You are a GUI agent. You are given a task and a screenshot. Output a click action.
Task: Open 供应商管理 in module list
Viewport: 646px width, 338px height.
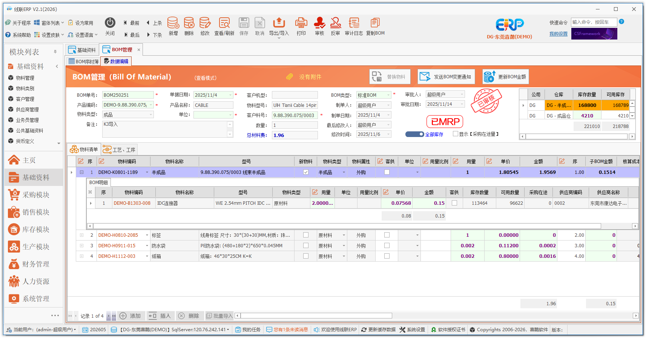click(27, 110)
